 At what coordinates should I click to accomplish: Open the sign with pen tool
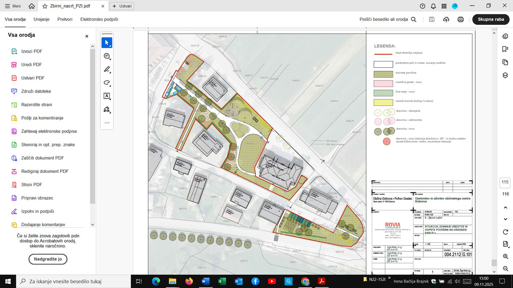107,110
